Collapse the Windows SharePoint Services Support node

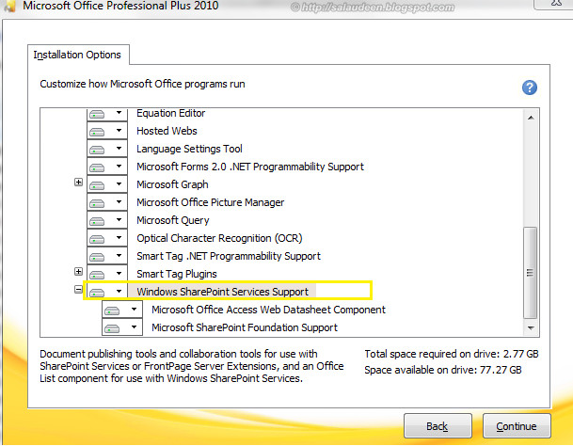pyautogui.click(x=78, y=289)
